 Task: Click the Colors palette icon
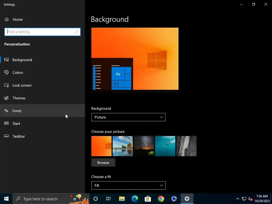[x=6, y=72]
